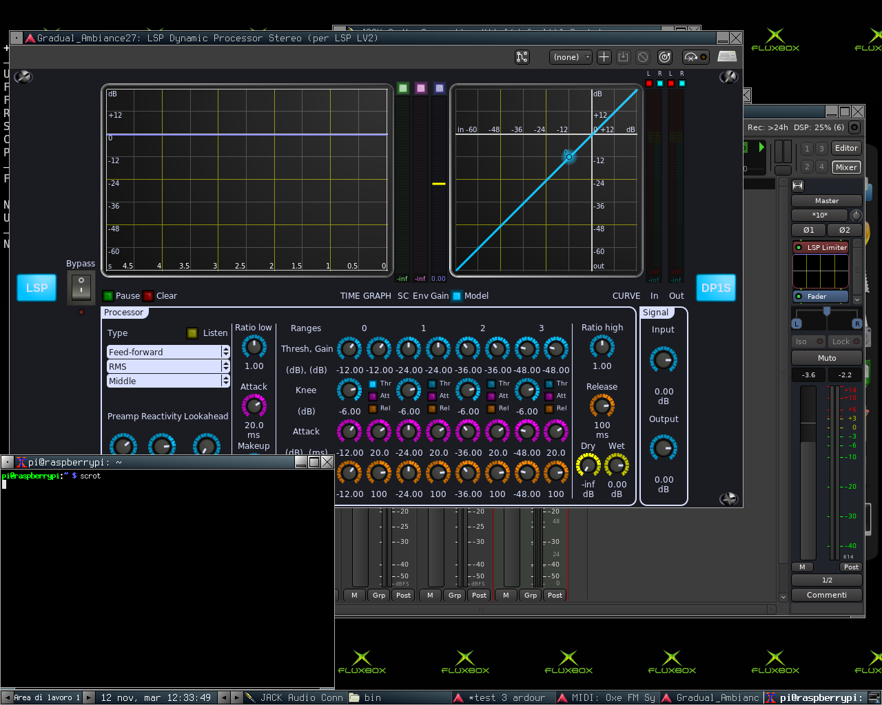Click the red Clear button
The image size is (882, 705).
[x=148, y=296]
